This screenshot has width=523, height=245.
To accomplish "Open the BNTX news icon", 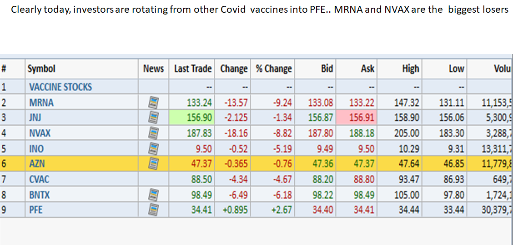I will (153, 195).
